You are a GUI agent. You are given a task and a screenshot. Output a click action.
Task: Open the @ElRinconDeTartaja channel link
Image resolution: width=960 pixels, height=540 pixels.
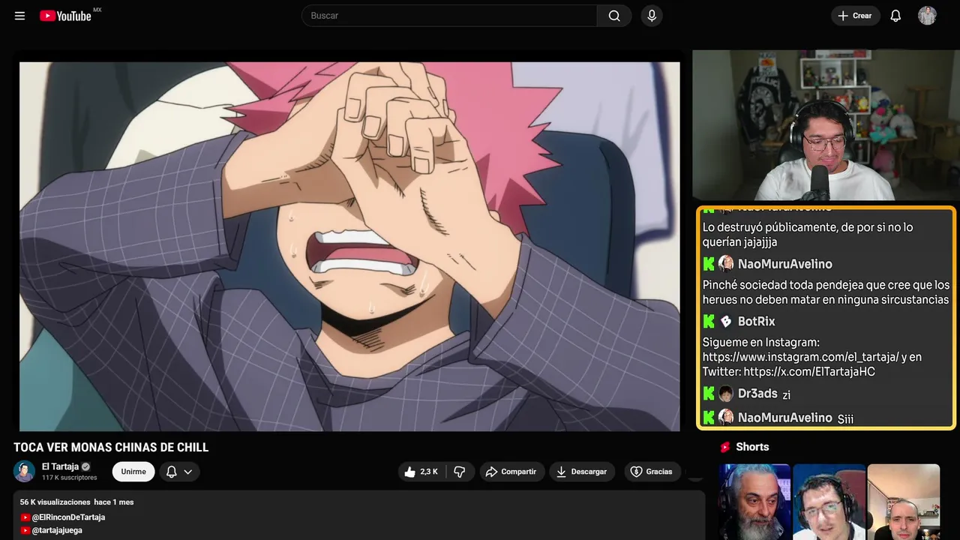tap(68, 517)
